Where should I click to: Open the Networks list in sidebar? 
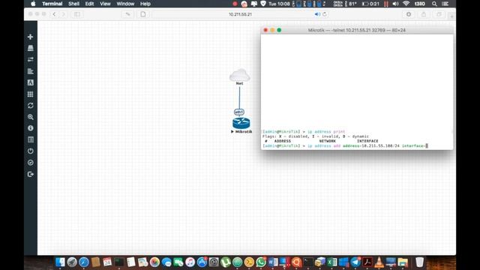[30, 59]
